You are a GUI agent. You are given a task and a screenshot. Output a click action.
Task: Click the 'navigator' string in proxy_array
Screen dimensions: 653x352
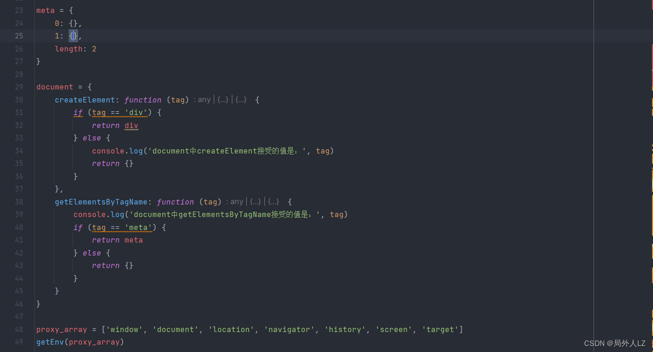(289, 329)
